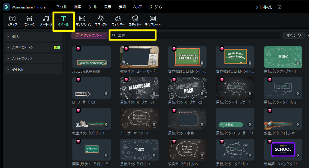Open the ステッカー (Stickers) tab
This screenshot has width=309, height=168.
coord(135,21)
